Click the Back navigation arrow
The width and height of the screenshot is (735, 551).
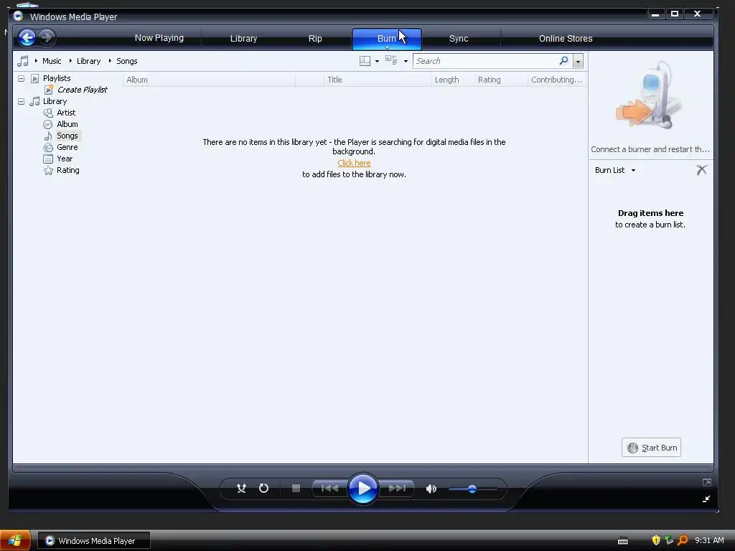[27, 37]
